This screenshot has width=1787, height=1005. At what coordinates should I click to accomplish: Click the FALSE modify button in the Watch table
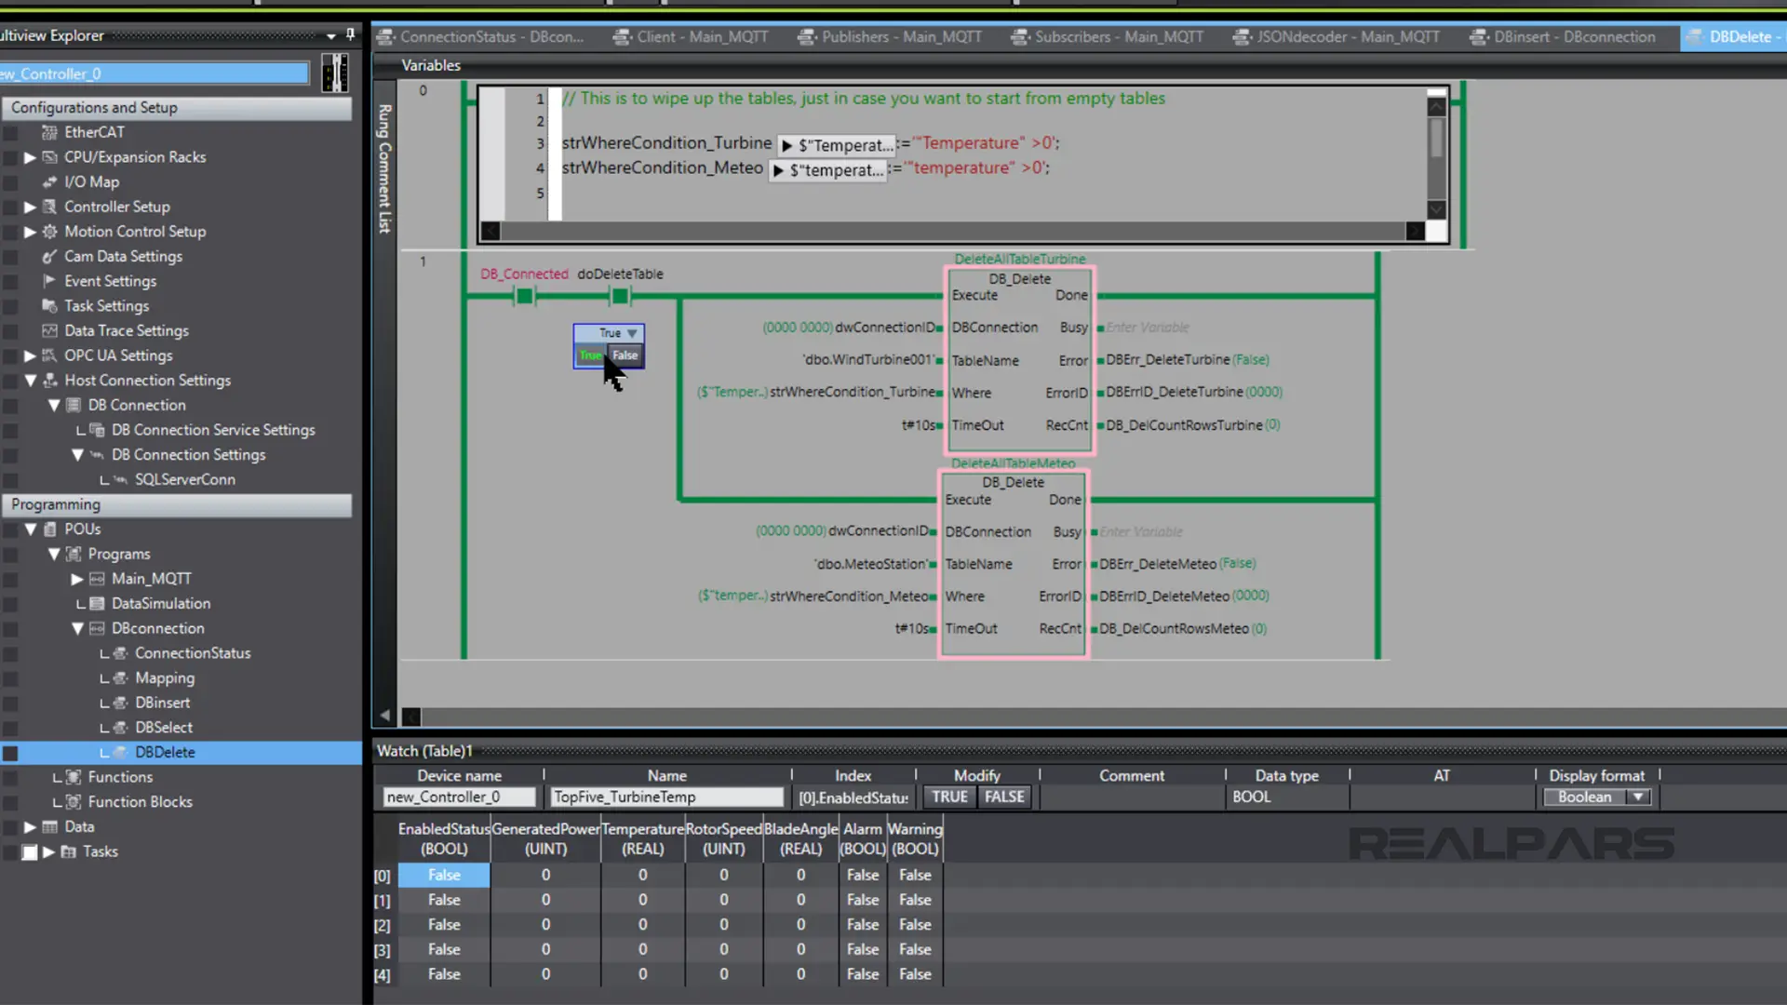[x=1004, y=797]
